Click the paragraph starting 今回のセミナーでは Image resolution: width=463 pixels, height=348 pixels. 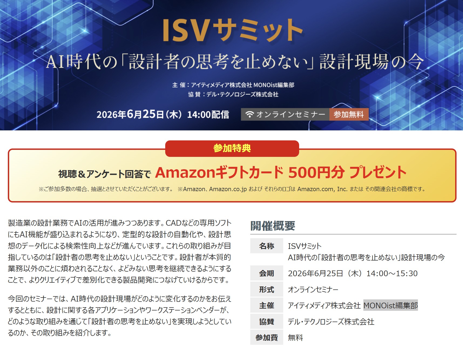(120, 316)
